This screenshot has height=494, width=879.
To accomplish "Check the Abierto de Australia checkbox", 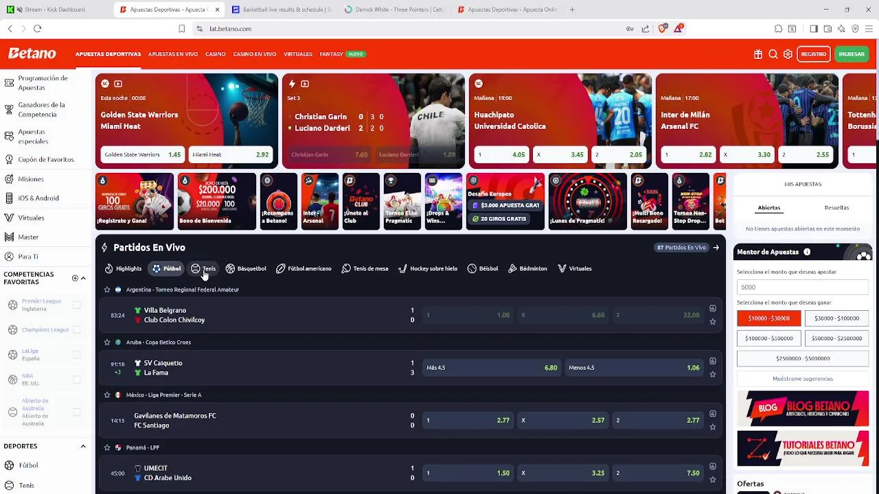I will click(x=77, y=412).
